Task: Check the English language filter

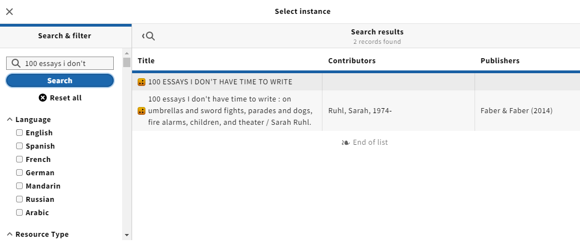Action: click(19, 133)
